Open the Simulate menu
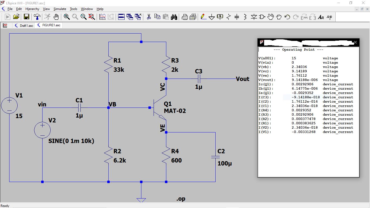Viewport: 370px width, 208px height. click(60, 9)
